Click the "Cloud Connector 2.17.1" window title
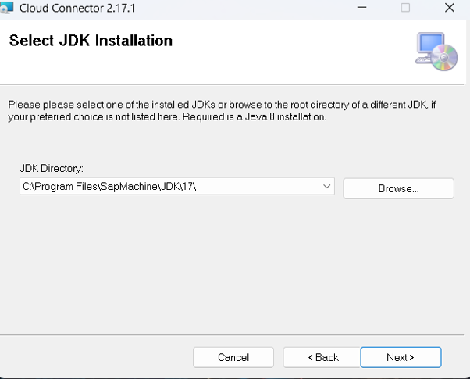This screenshot has width=470, height=379. 77,8
